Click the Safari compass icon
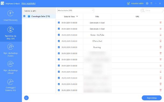The height and width of the screenshot is (102, 164). [29, 16]
